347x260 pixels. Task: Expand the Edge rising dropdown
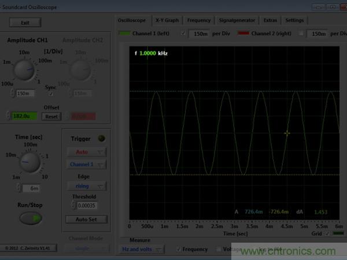pos(86,186)
